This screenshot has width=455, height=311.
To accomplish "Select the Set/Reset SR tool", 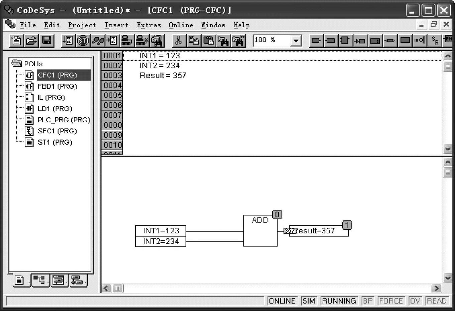I will pos(435,41).
